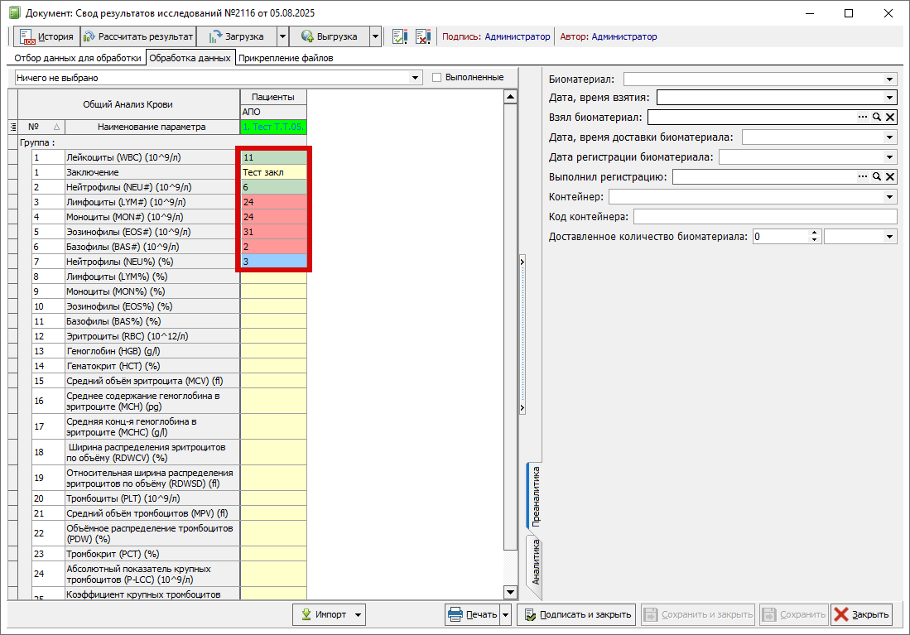This screenshot has height=635, width=910.
Task: Increase the Доставленное количество value with up arrow
Action: 814,233
